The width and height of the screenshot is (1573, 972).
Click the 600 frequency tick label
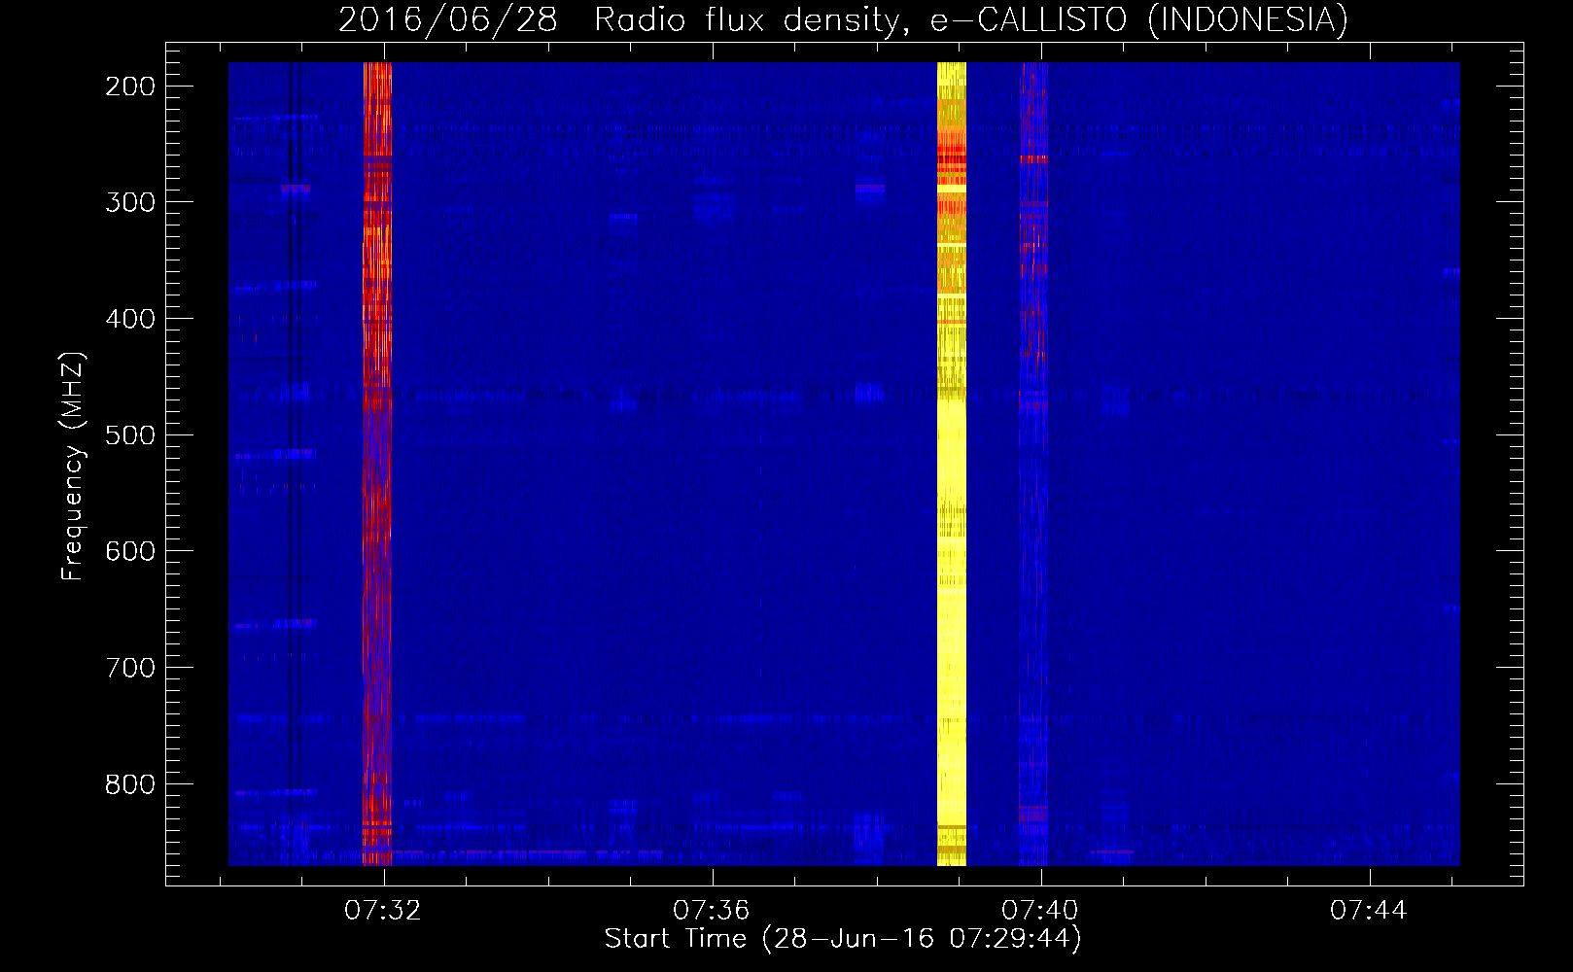130,551
